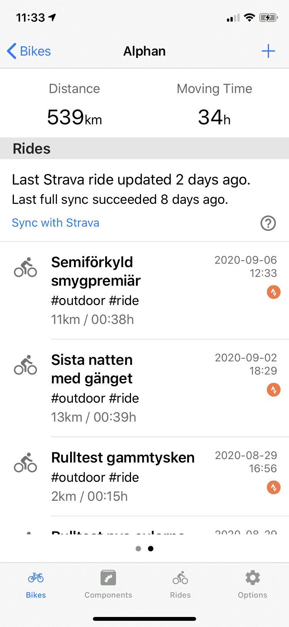Open Sista natten med gänget ride
Screen dimensions: 289x627
(x=116, y=388)
